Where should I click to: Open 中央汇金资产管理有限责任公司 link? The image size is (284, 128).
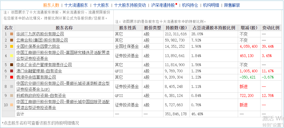tap(44, 65)
